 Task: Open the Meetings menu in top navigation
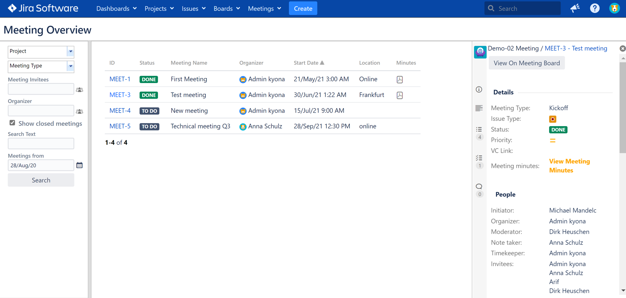point(264,9)
